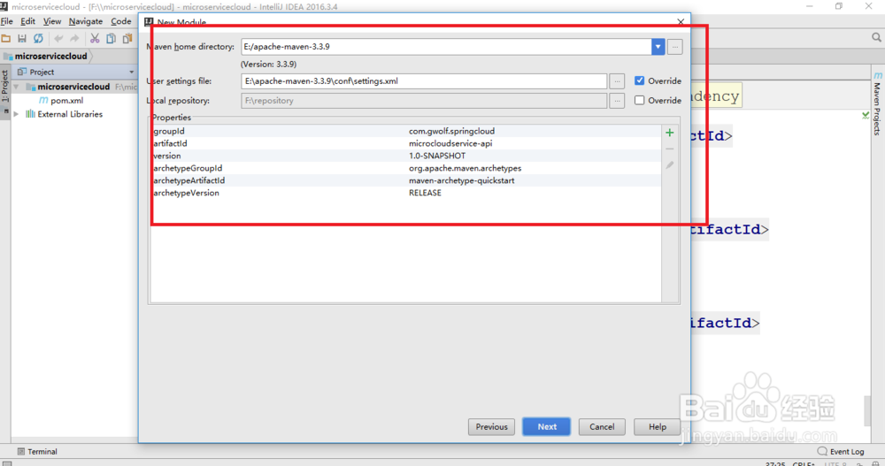Undo using the back arrow icon
This screenshot has width=885, height=466.
58,38
